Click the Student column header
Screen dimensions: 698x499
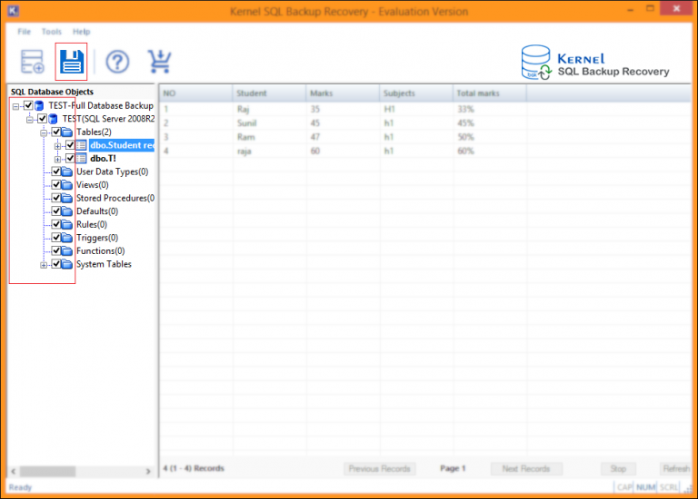269,93
